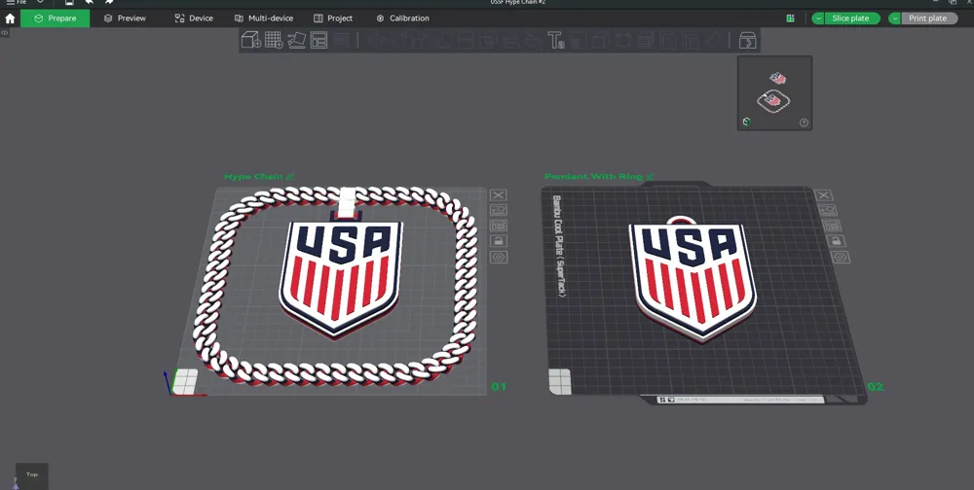
Task: Click the Top view cube face
Action: [32, 475]
